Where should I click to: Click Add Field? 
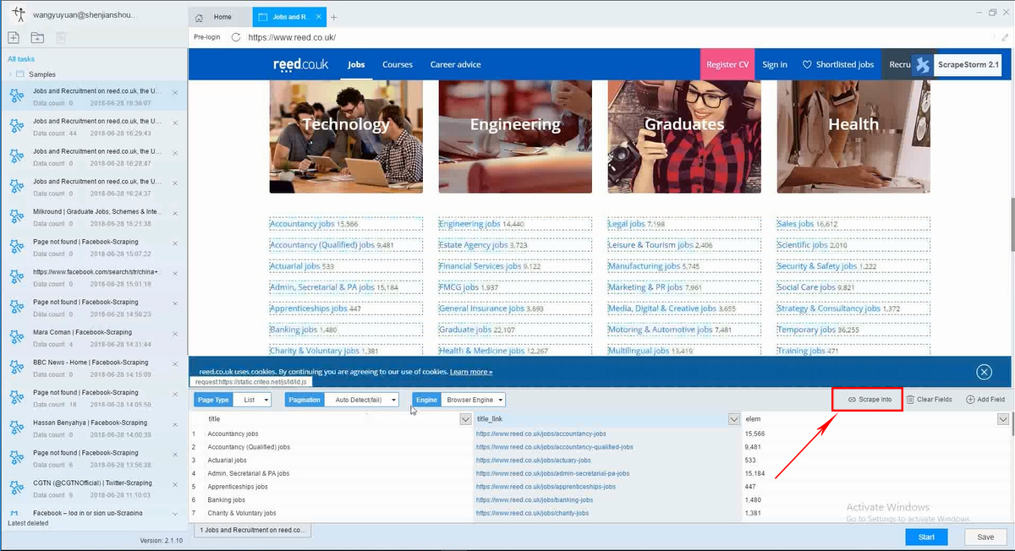[x=985, y=399]
